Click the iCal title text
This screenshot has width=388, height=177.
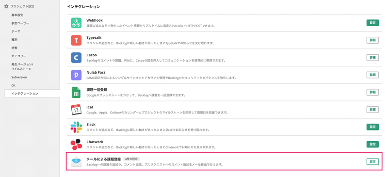coord(90,107)
